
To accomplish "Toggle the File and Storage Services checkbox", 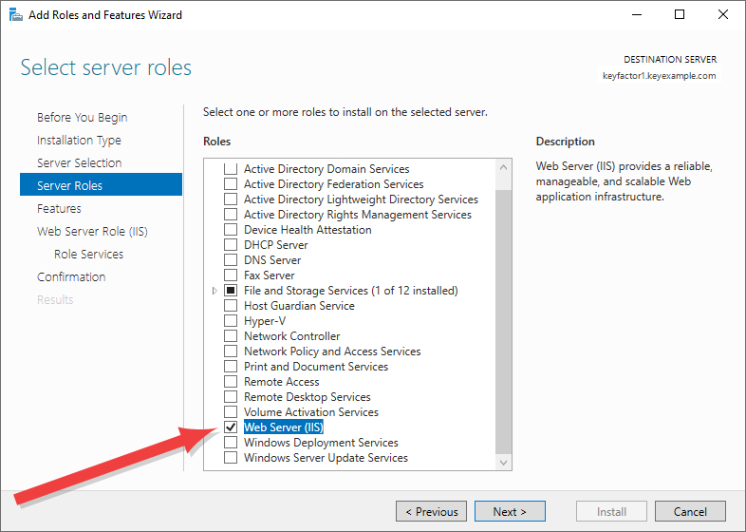I will pos(231,291).
